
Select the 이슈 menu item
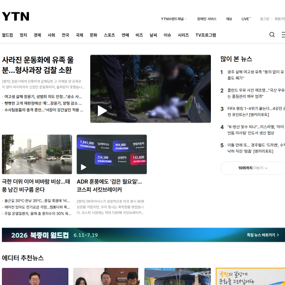click(x=167, y=35)
